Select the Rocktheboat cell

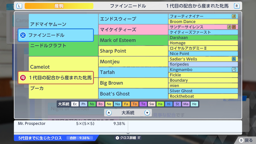coord(203,96)
